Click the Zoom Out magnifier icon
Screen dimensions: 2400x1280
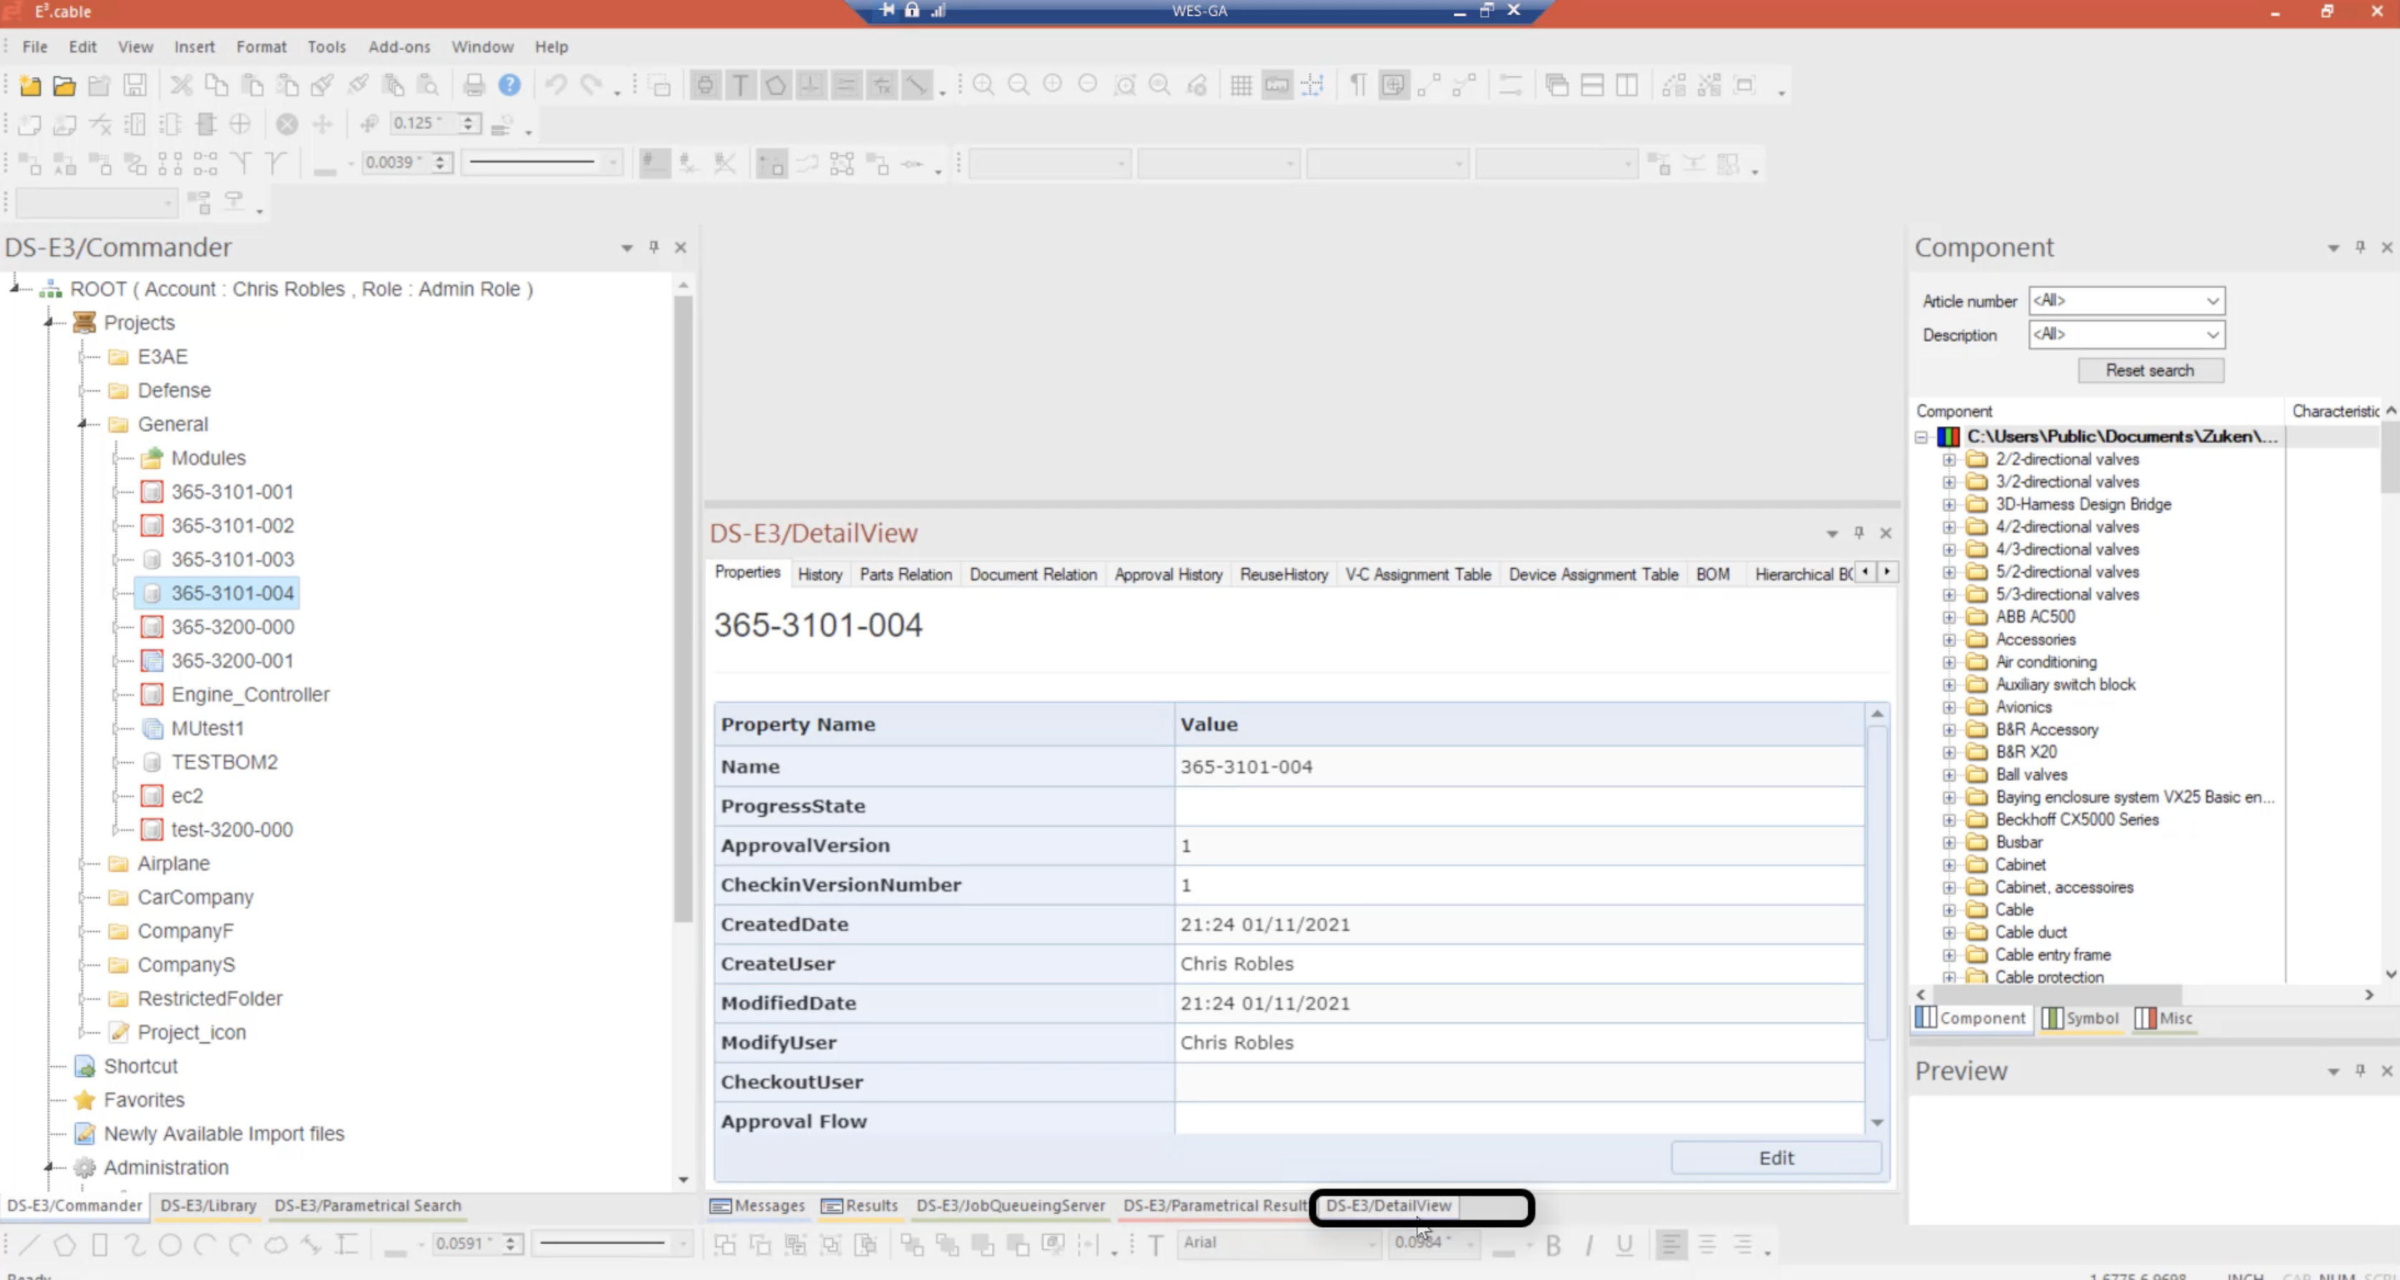1018,86
